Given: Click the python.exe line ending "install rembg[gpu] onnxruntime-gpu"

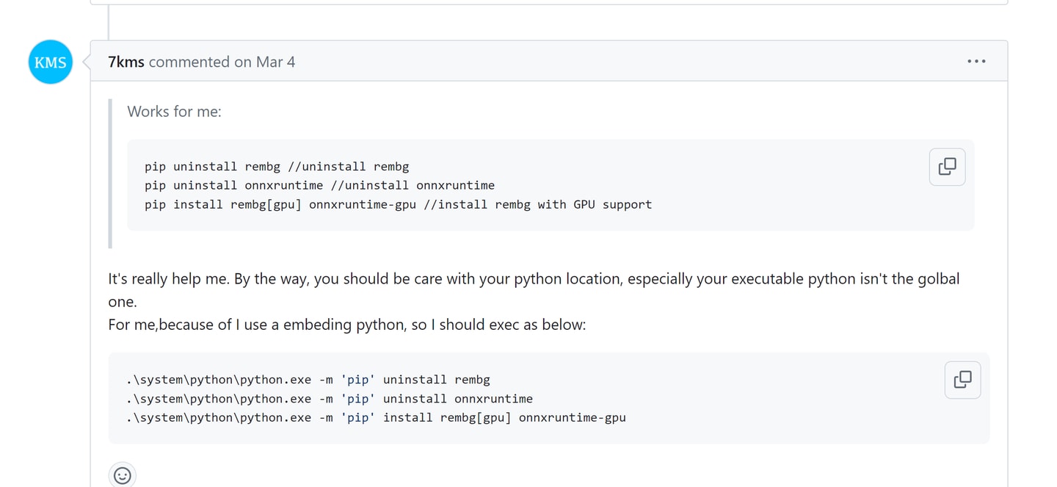Looking at the screenshot, I should (x=376, y=417).
